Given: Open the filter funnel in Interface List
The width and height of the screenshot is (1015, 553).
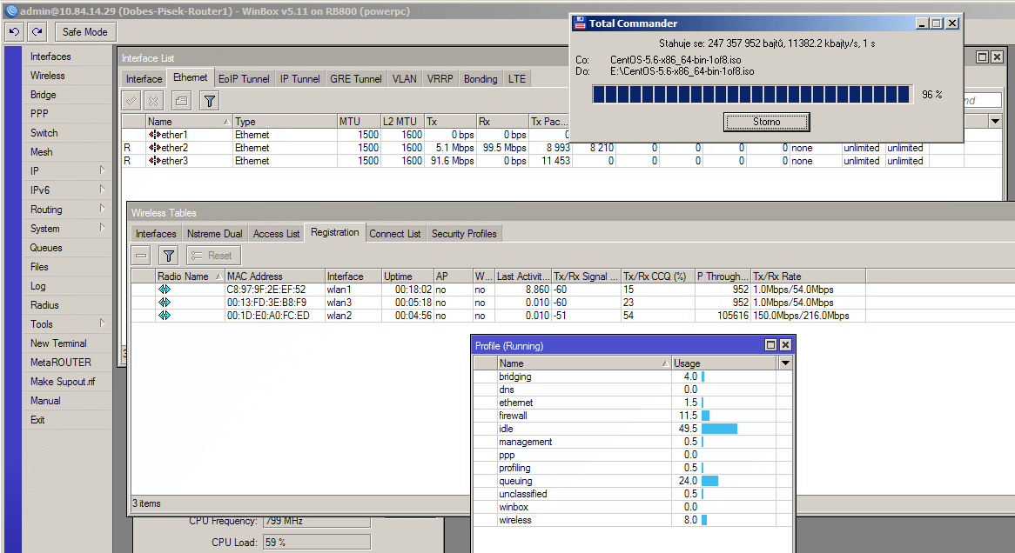Looking at the screenshot, I should [x=209, y=101].
